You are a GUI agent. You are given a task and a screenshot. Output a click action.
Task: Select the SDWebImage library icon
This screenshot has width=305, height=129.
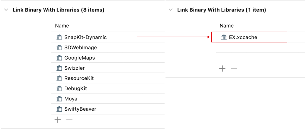point(59,47)
